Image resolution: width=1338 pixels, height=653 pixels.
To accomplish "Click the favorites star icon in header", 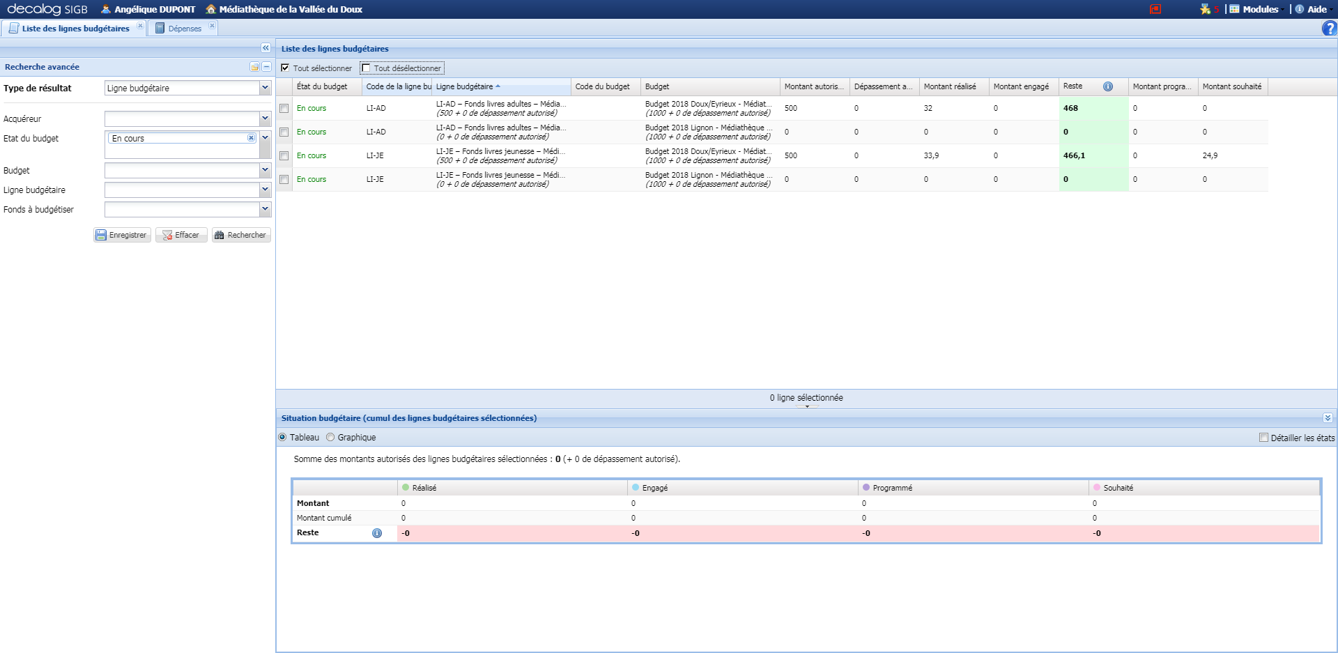I will coord(1205,9).
